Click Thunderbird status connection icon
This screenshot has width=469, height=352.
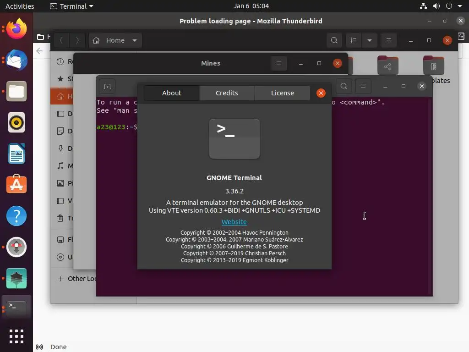point(39,347)
